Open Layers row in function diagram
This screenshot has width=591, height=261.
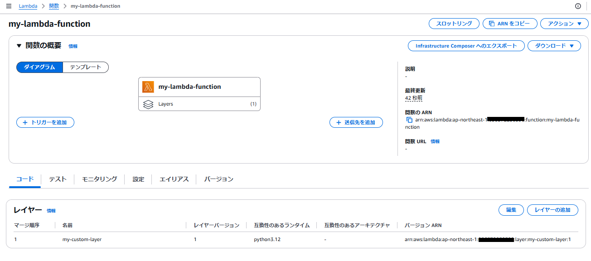(x=199, y=104)
